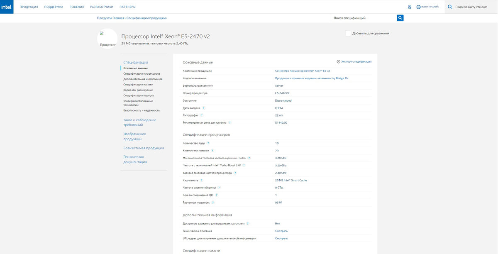Screen dimensions: 498x254
Task: Select Спецификации sidebar heading
Action: click(136, 62)
